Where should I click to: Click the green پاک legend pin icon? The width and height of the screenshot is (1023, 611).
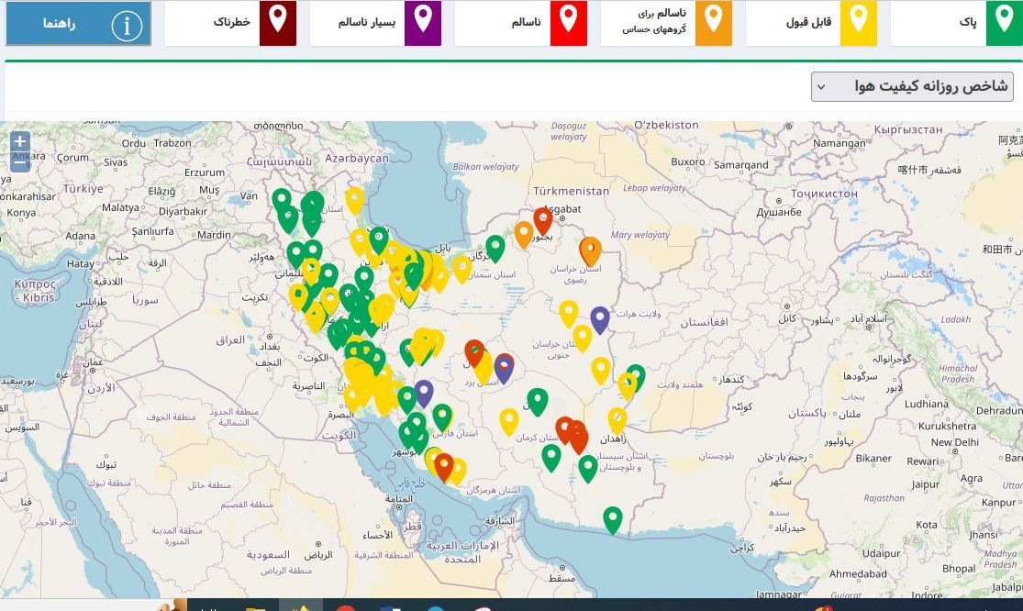point(1005,23)
